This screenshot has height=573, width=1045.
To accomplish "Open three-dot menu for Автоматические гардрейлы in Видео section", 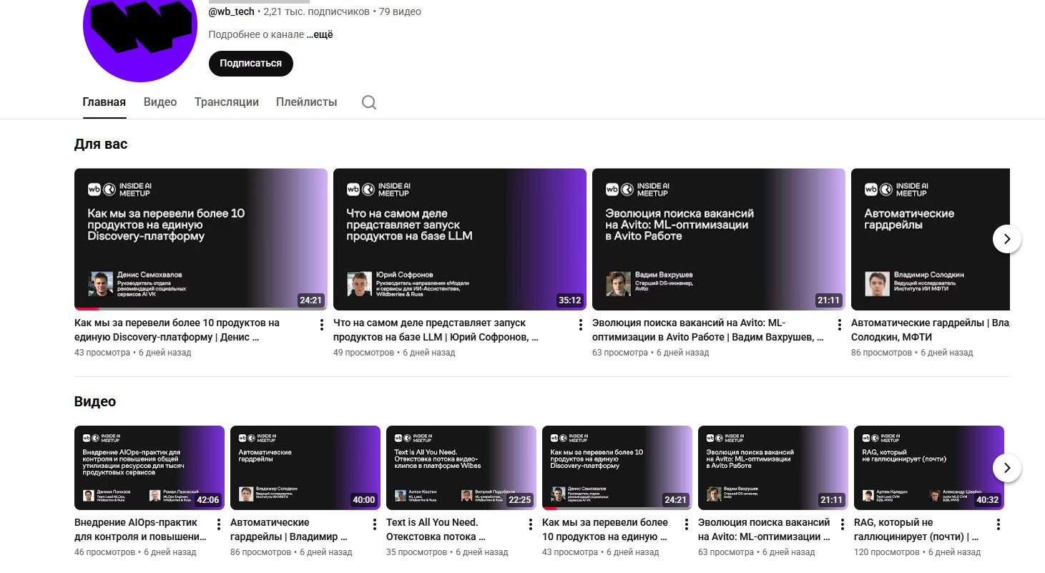I will (374, 524).
